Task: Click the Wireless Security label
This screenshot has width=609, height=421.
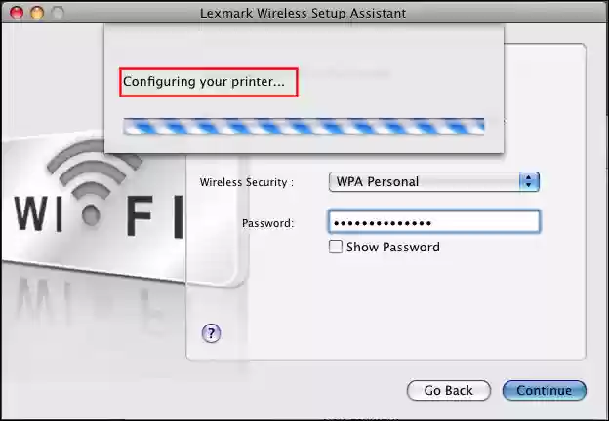Action: 247,182
